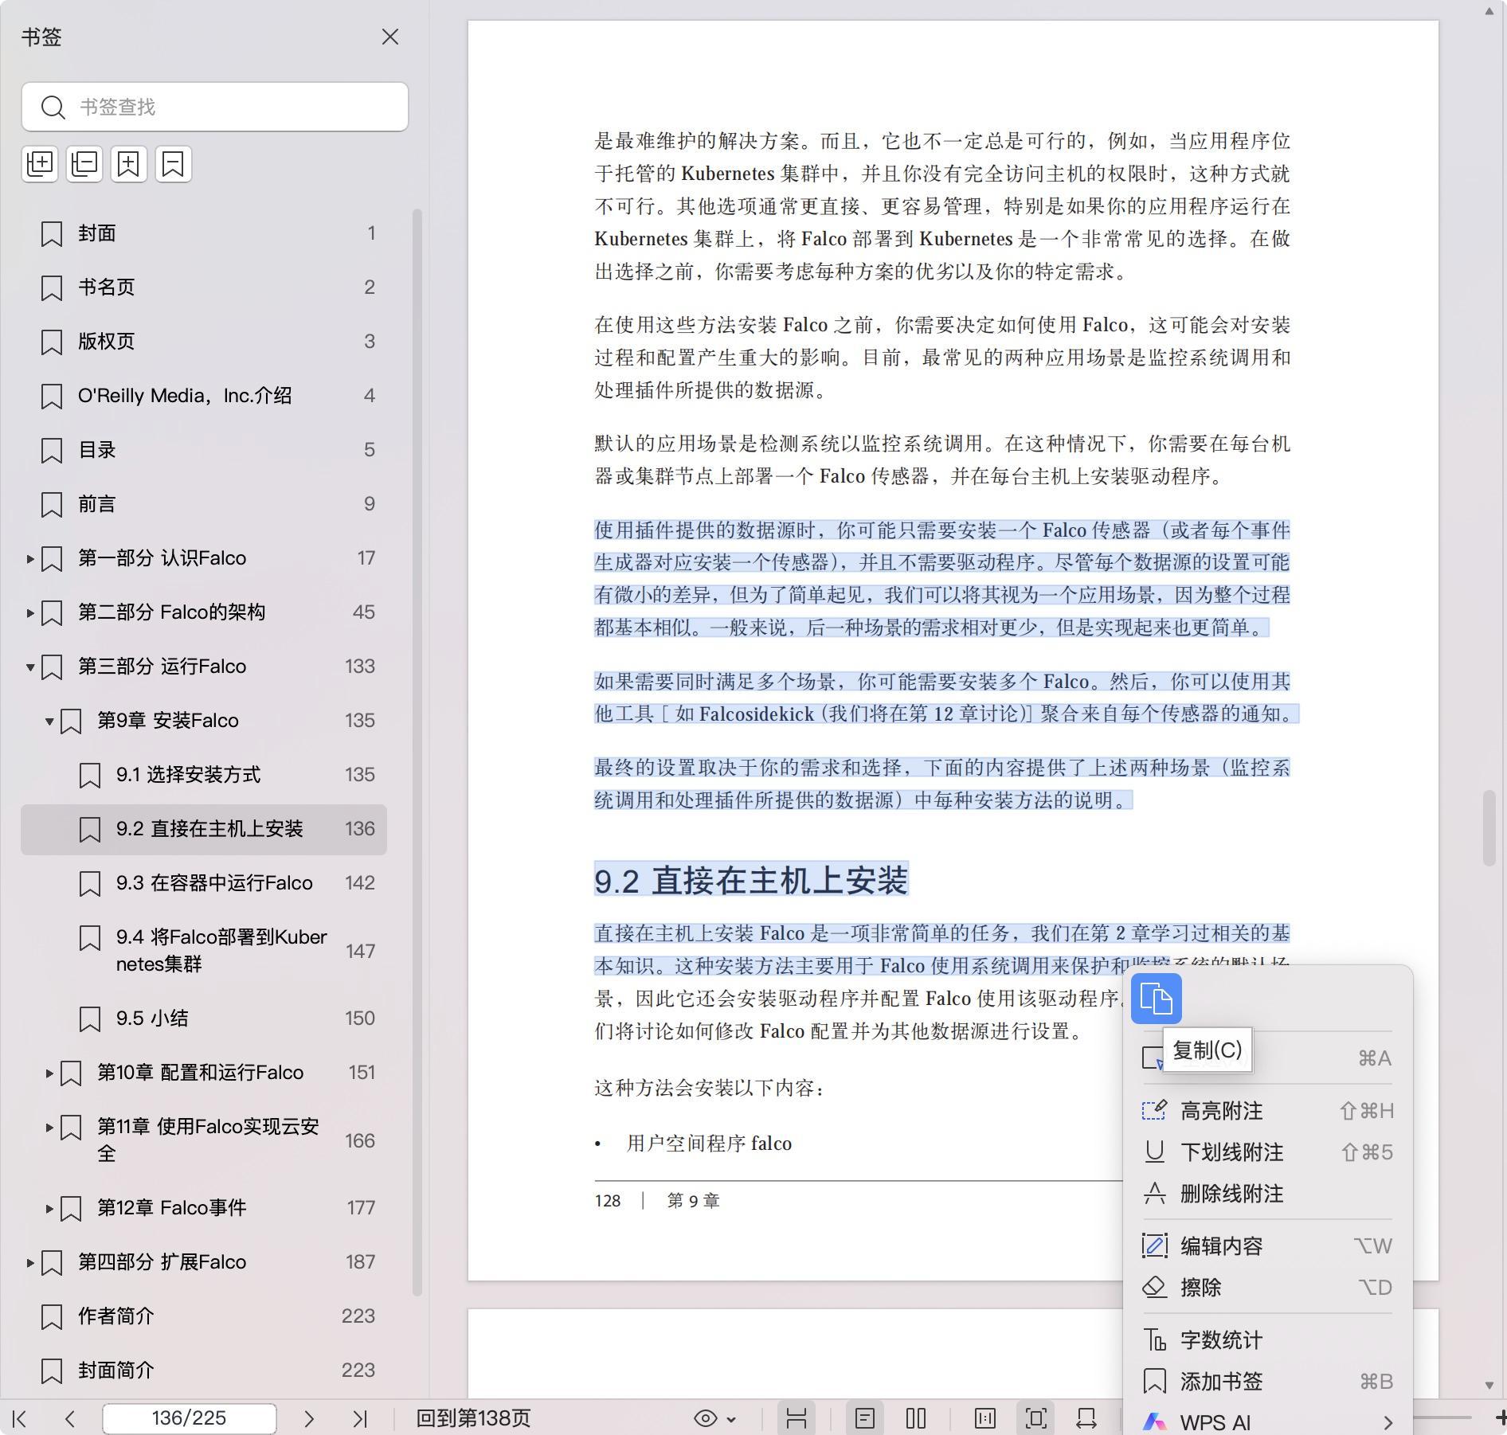The image size is (1507, 1435).
Task: Choose 高亮附注 from the context menu
Action: [1221, 1111]
